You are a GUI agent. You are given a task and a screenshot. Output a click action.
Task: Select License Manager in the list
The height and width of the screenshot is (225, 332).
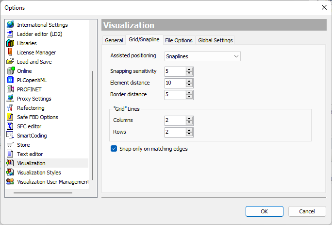(x=36, y=52)
